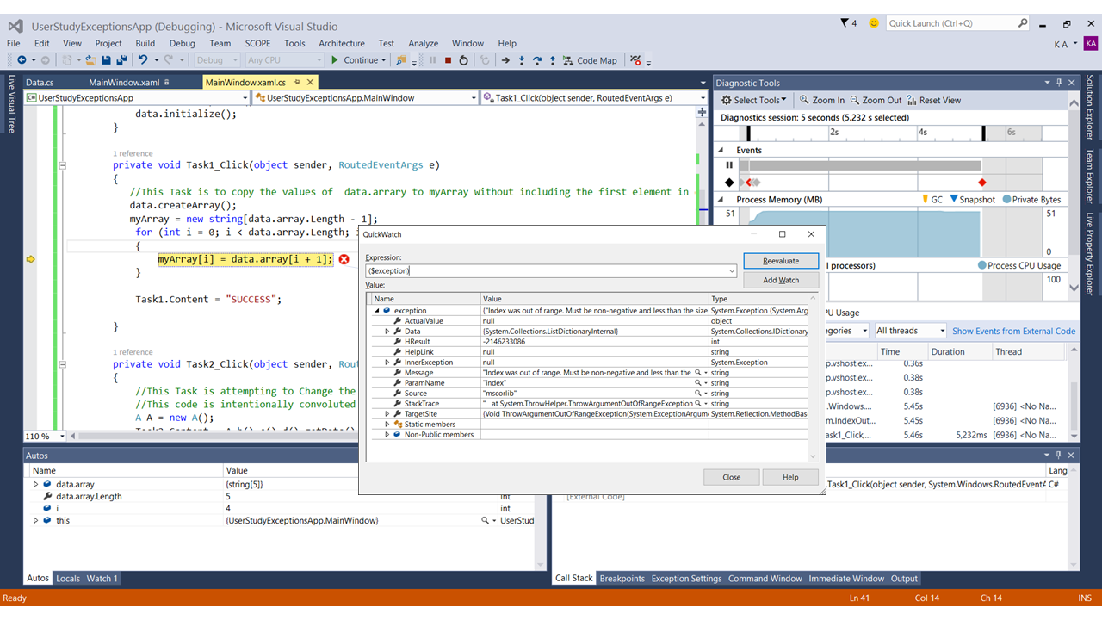Viewport: 1102px width, 620px height.
Task: Expand Non-Public members in QuickWatch
Action: (x=387, y=435)
